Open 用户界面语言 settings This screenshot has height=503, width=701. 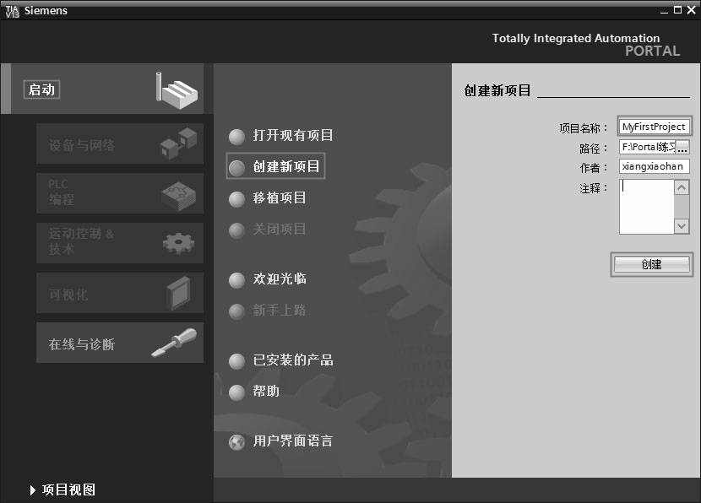coord(293,441)
